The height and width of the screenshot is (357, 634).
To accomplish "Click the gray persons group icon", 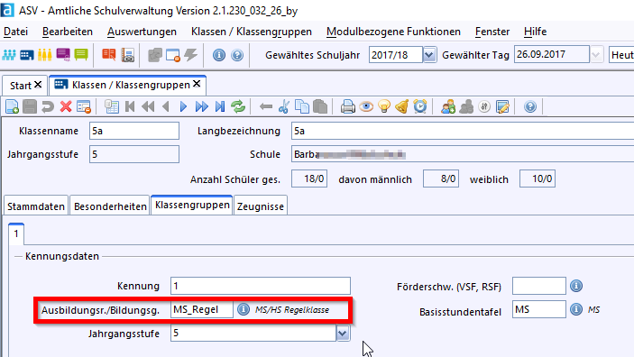I will point(466,106).
